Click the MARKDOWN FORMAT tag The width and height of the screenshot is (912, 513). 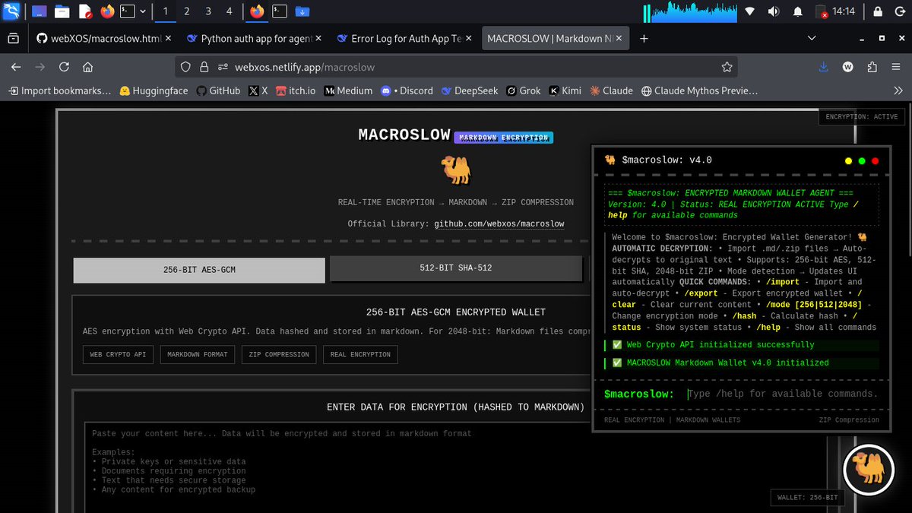[x=197, y=354]
